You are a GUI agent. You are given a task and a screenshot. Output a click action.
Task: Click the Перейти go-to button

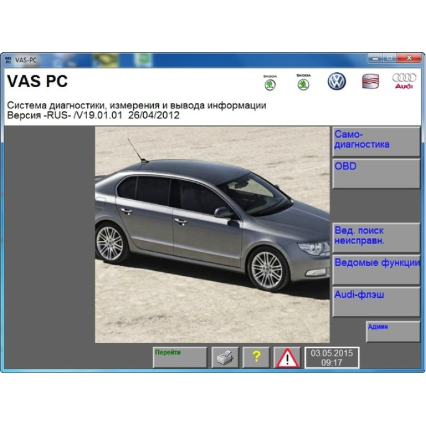coord(180,357)
